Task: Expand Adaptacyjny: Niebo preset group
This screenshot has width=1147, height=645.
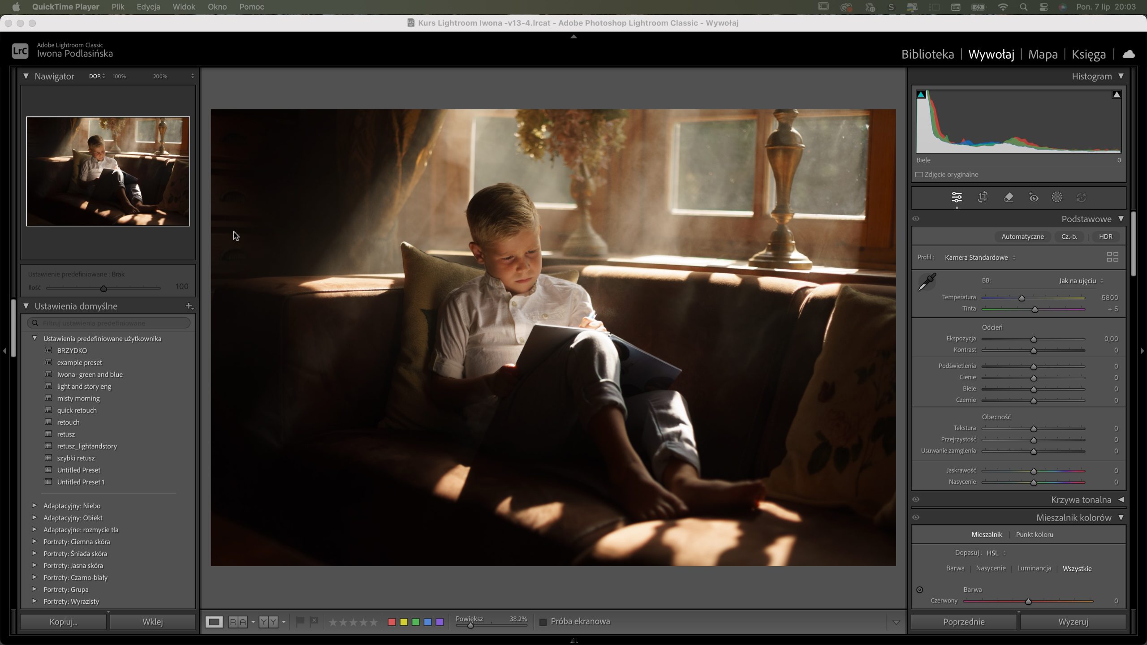Action: tap(34, 506)
